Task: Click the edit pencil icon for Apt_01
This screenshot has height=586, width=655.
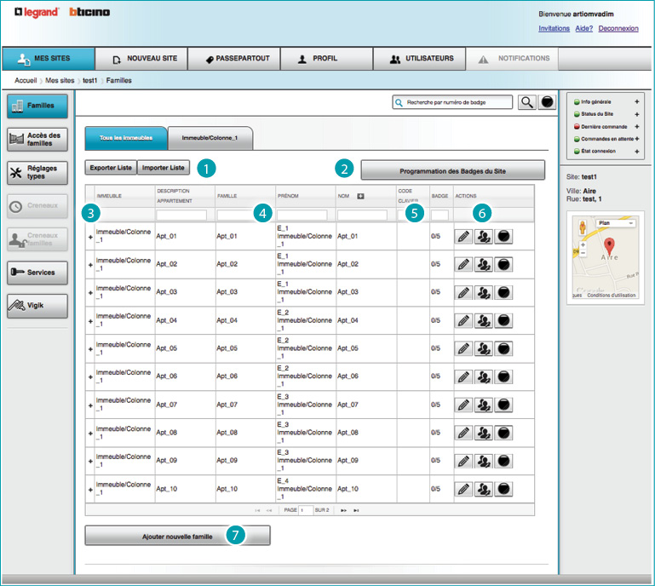Action: pyautogui.click(x=463, y=237)
